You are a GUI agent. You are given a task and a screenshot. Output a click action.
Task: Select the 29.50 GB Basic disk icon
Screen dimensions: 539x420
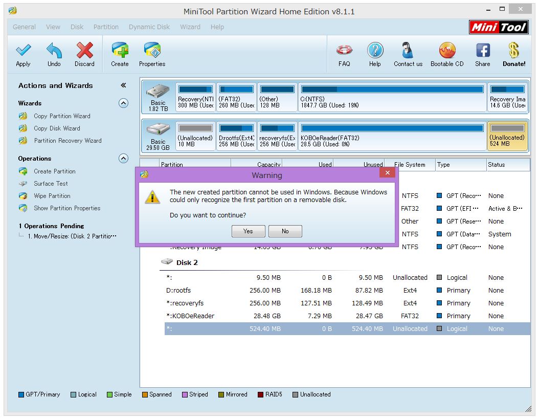[158, 130]
